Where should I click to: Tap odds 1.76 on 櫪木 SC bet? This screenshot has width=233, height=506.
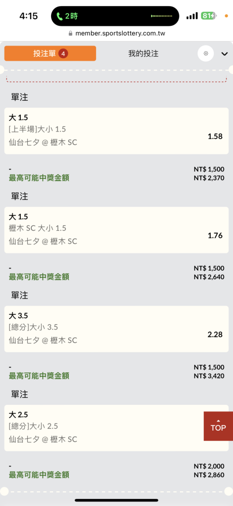tap(215, 236)
